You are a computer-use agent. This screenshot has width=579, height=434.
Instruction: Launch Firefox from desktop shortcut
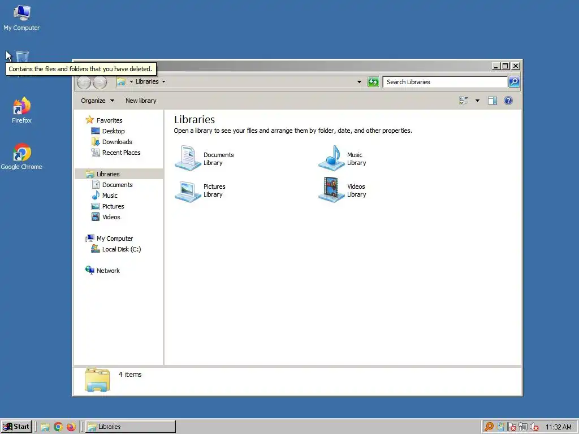coord(21,110)
